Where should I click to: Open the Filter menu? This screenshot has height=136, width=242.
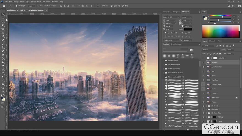tap(39, 2)
